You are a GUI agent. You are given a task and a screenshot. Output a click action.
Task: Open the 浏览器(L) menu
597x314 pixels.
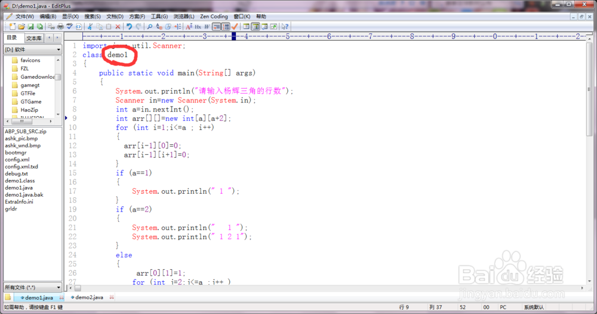coord(184,16)
